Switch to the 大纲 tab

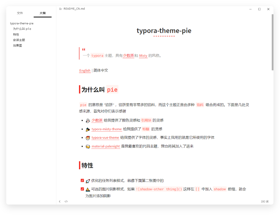tap(42, 13)
